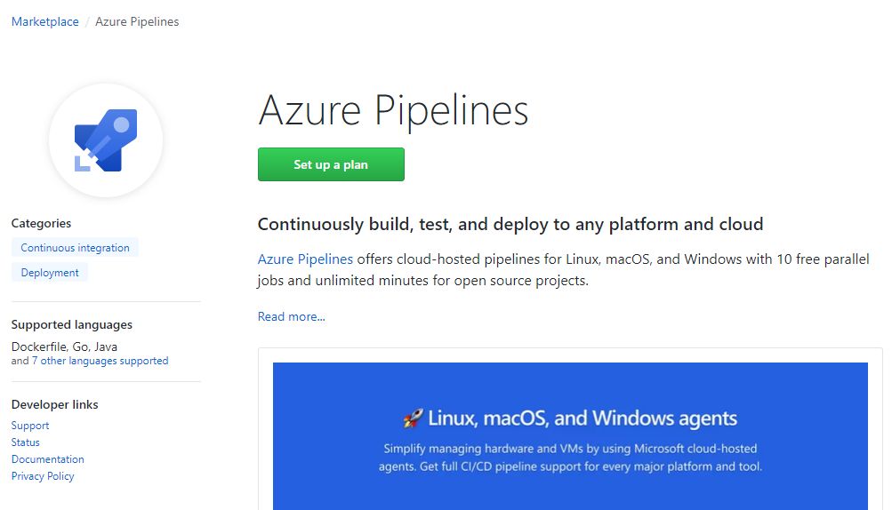This screenshot has height=510, width=892.
Task: Click the Supported languages heading
Action: pos(72,324)
